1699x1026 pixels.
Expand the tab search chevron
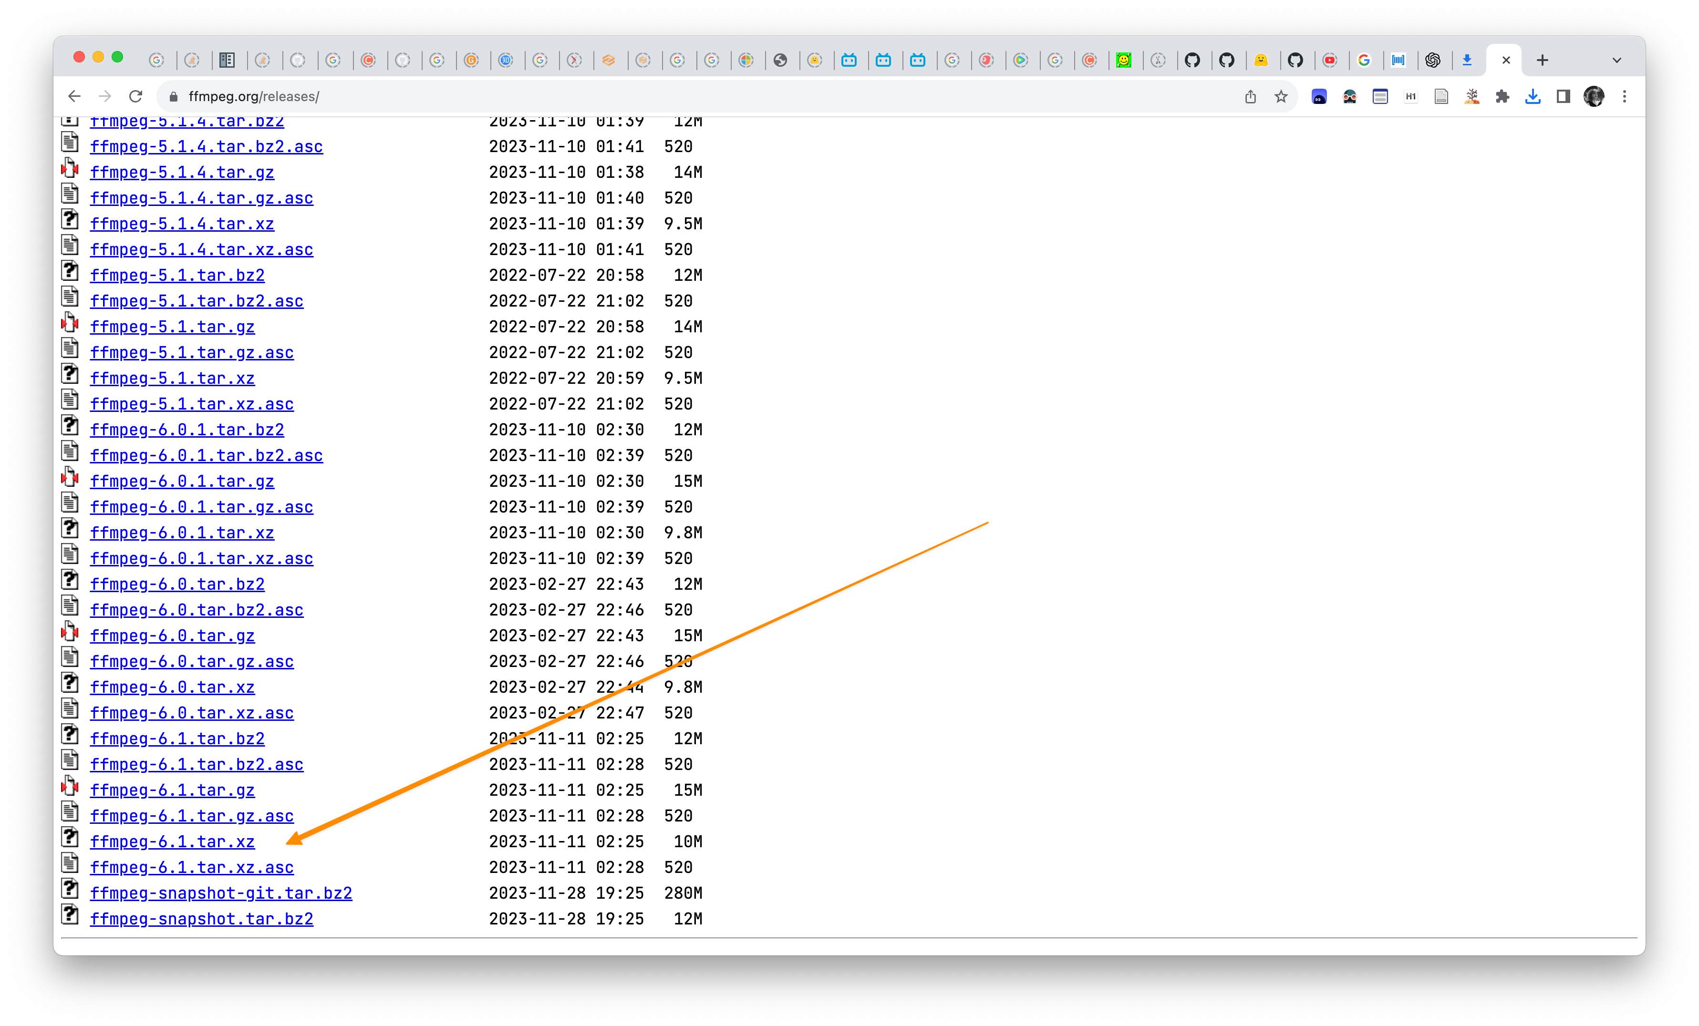[x=1616, y=61]
